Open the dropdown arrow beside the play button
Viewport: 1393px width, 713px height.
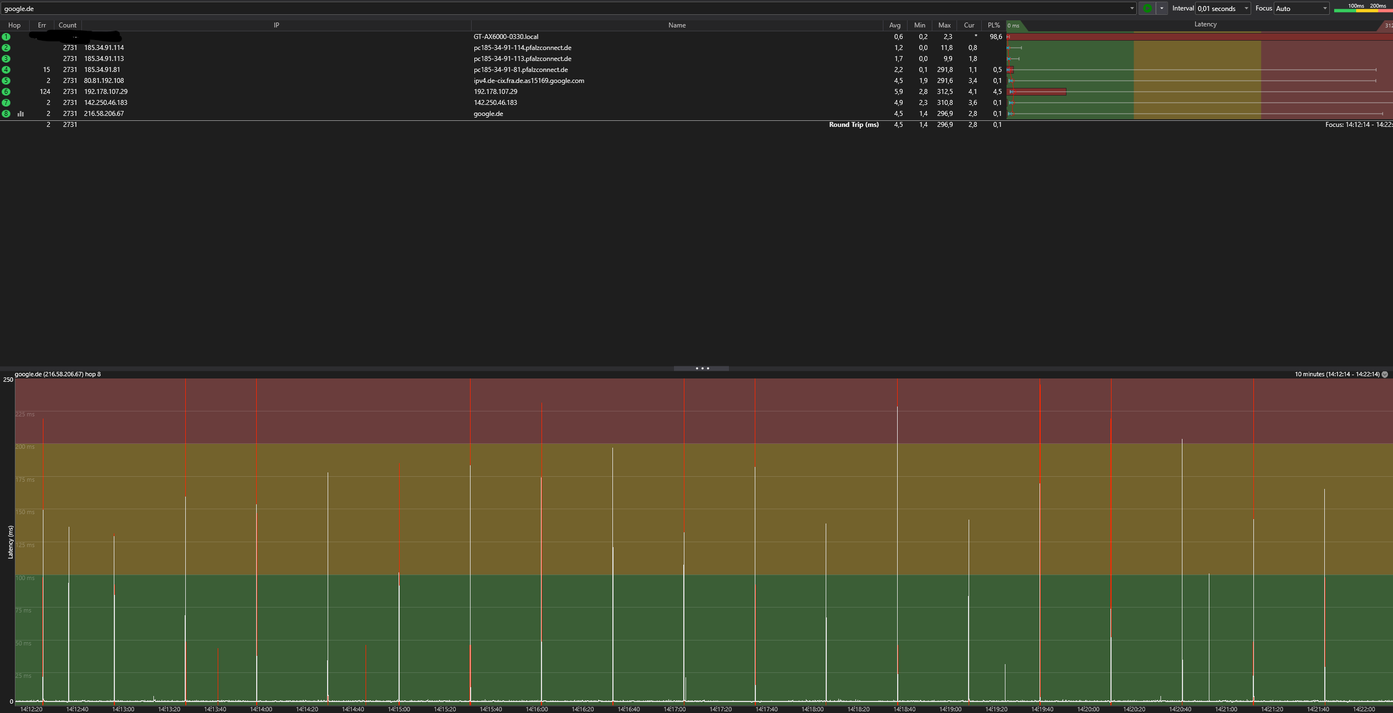coord(1162,8)
